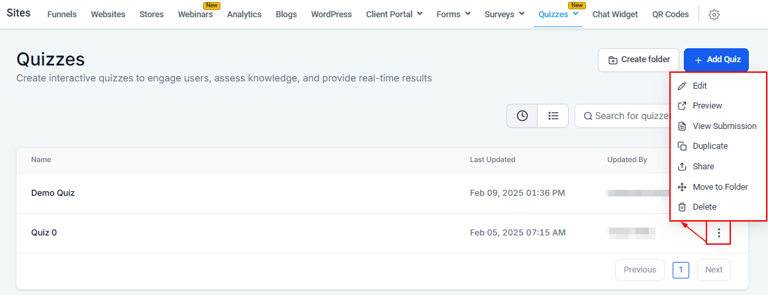Click the Feb 05, 2025 07:15 AM date
768x295 pixels.
pyautogui.click(x=518, y=233)
